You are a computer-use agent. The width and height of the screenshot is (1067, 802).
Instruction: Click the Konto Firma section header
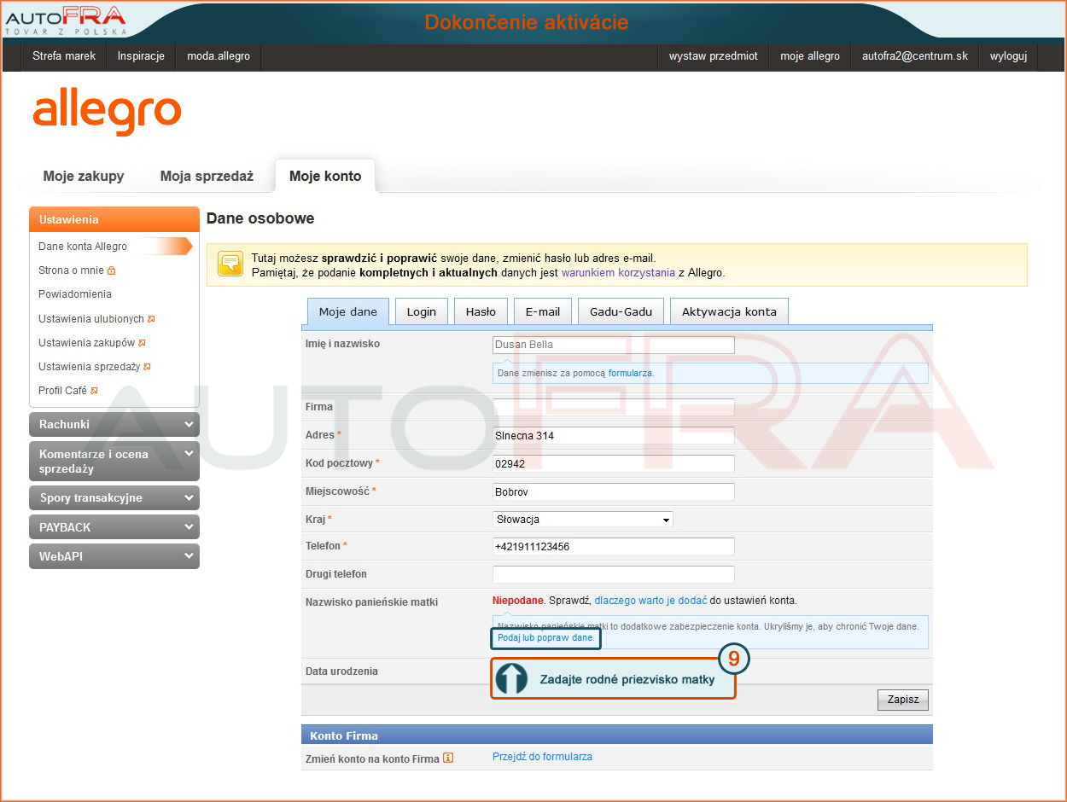(x=617, y=735)
